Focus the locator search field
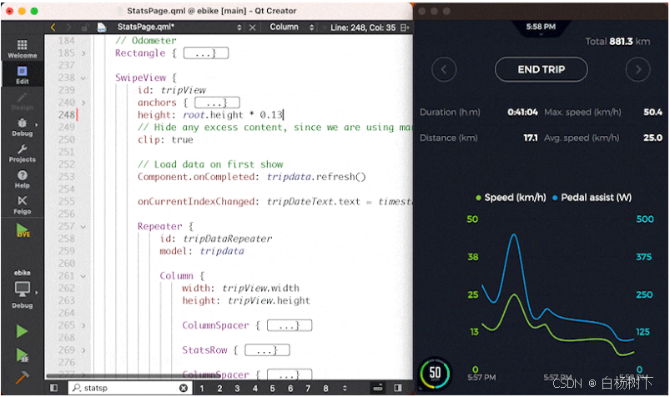 click(130, 388)
